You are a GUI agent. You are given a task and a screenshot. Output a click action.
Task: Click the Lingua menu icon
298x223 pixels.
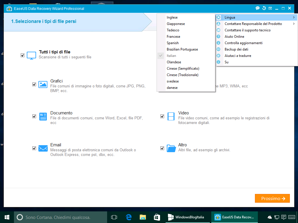click(x=219, y=17)
